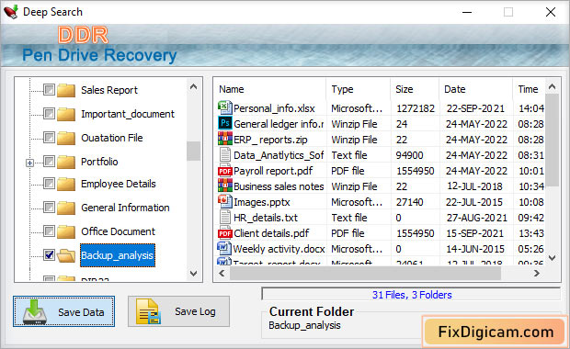570x349 pixels.
Task: Click the Employee Details folder icon
Action: coord(66,184)
